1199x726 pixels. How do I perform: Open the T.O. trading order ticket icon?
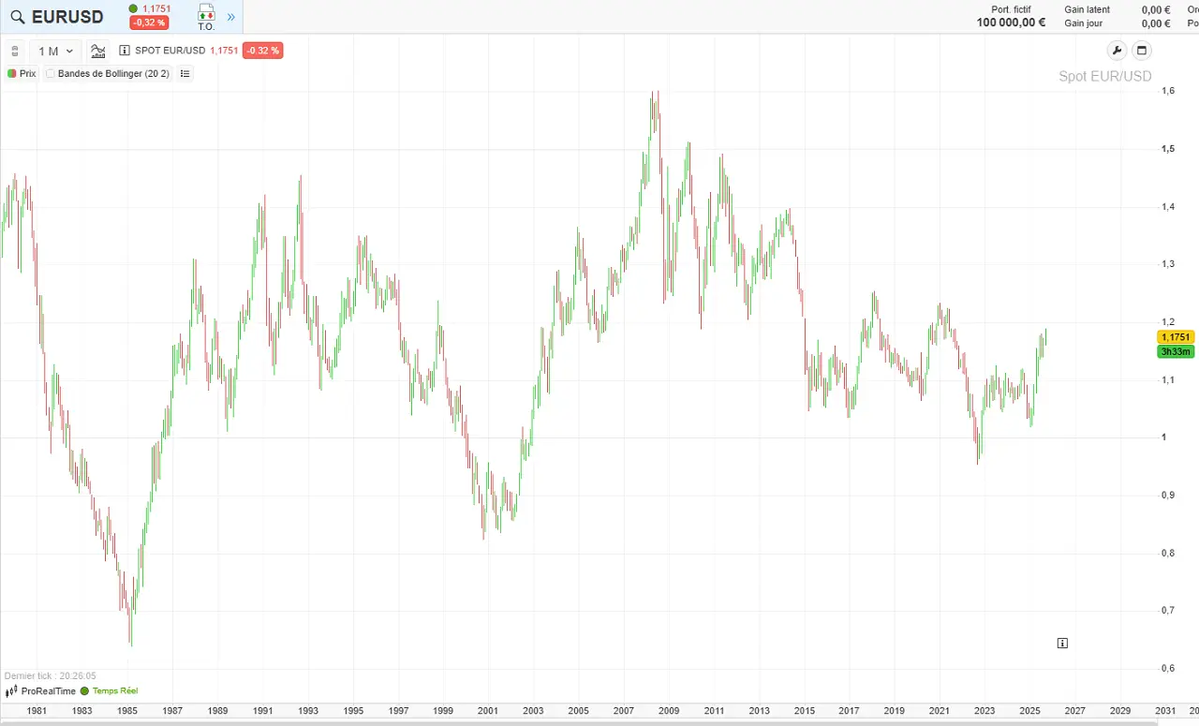click(206, 16)
